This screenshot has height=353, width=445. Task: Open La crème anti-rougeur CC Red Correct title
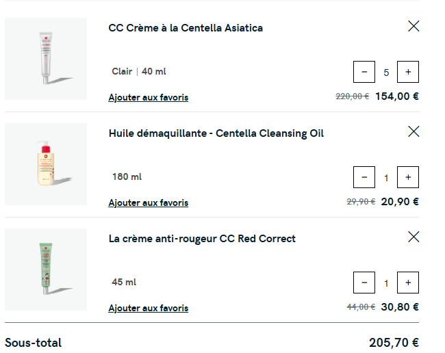[x=202, y=239]
